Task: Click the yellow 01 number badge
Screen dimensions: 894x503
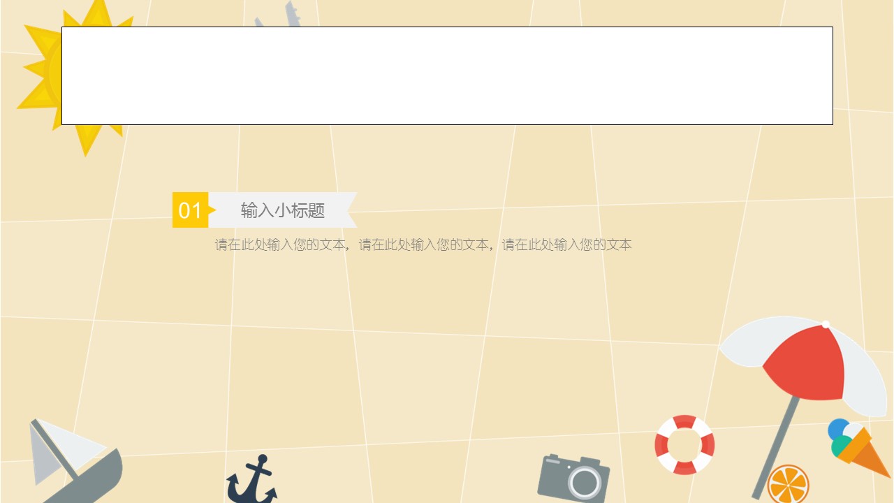Action: click(x=190, y=210)
